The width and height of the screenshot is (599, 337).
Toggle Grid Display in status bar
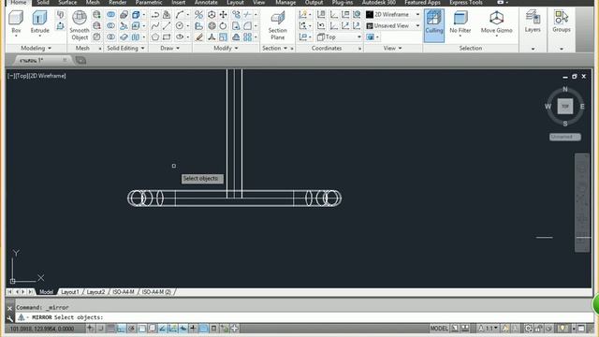pos(110,329)
